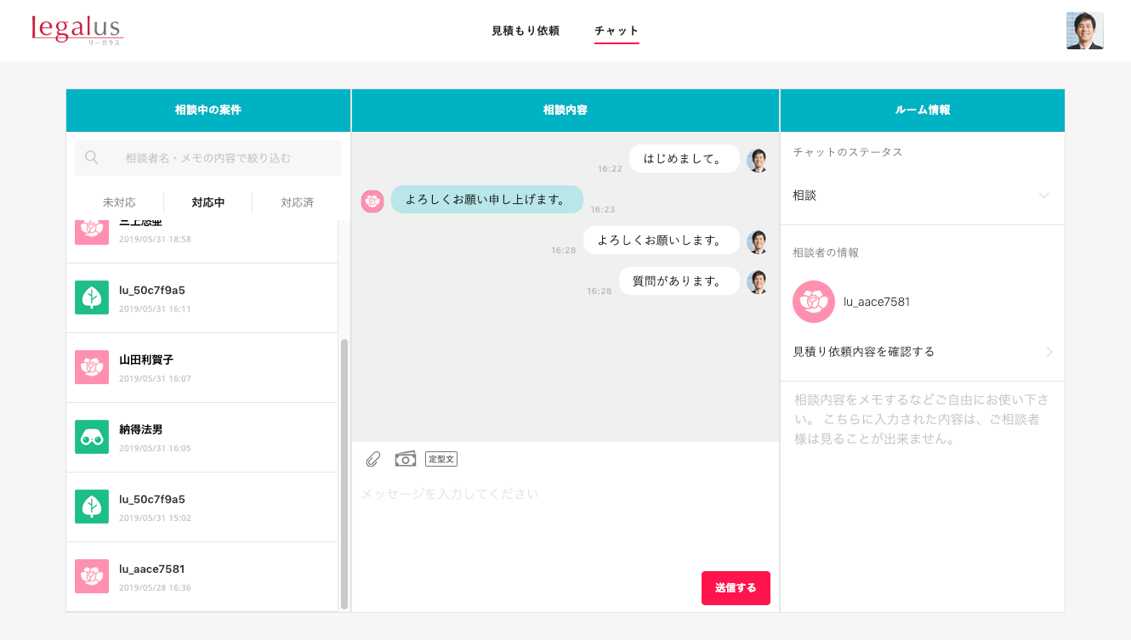Select the 対応中 tab

point(208,202)
